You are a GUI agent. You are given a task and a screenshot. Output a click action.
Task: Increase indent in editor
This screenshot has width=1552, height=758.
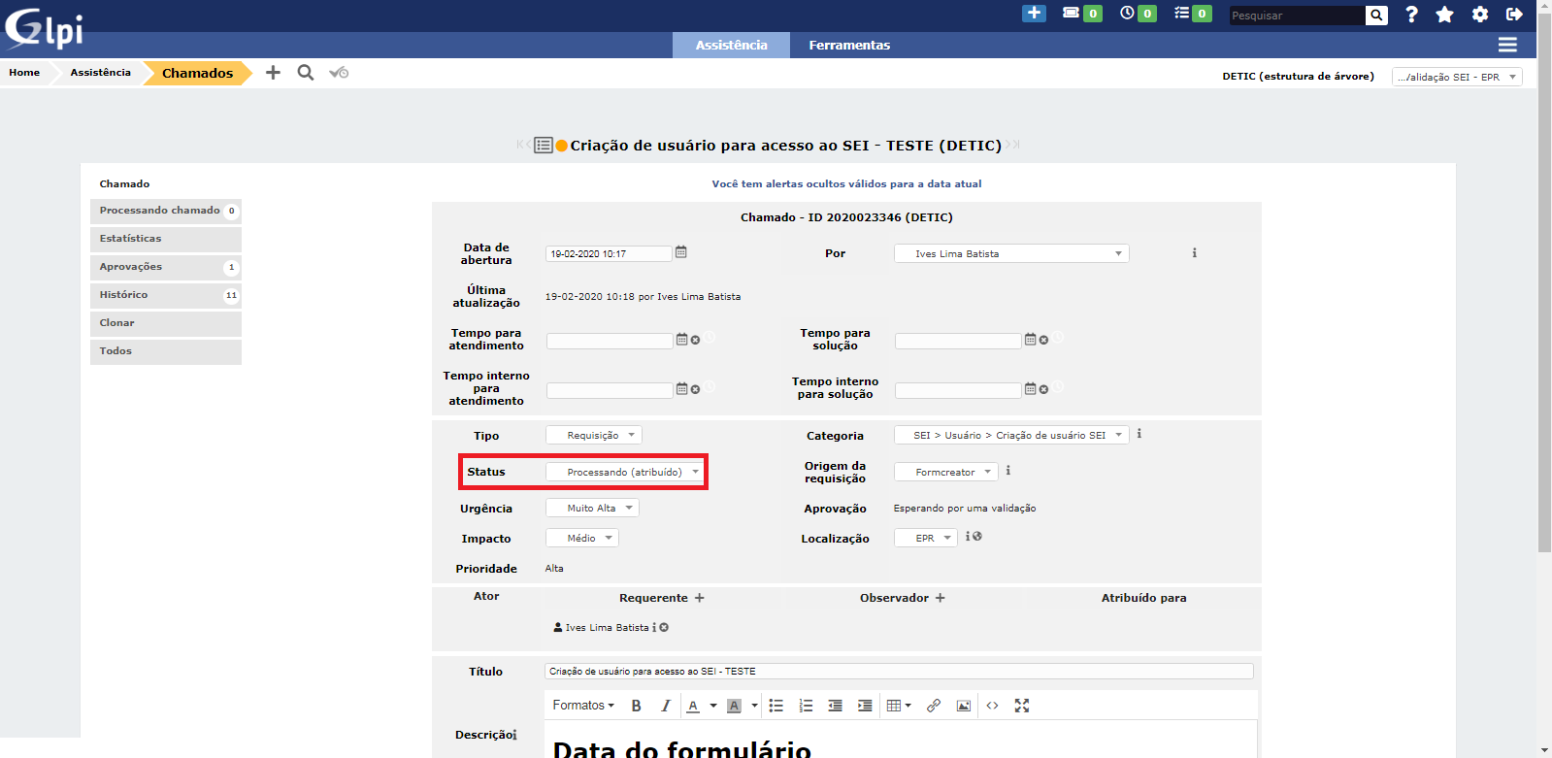point(865,706)
